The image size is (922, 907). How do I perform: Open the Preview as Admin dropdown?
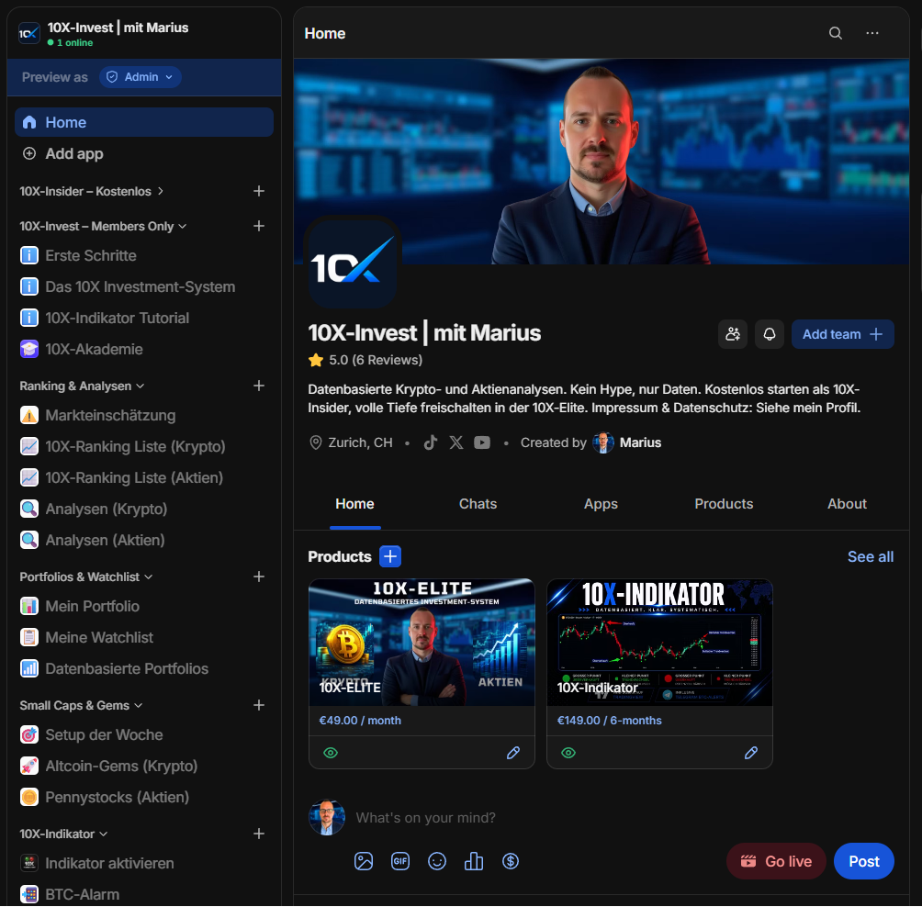click(140, 77)
